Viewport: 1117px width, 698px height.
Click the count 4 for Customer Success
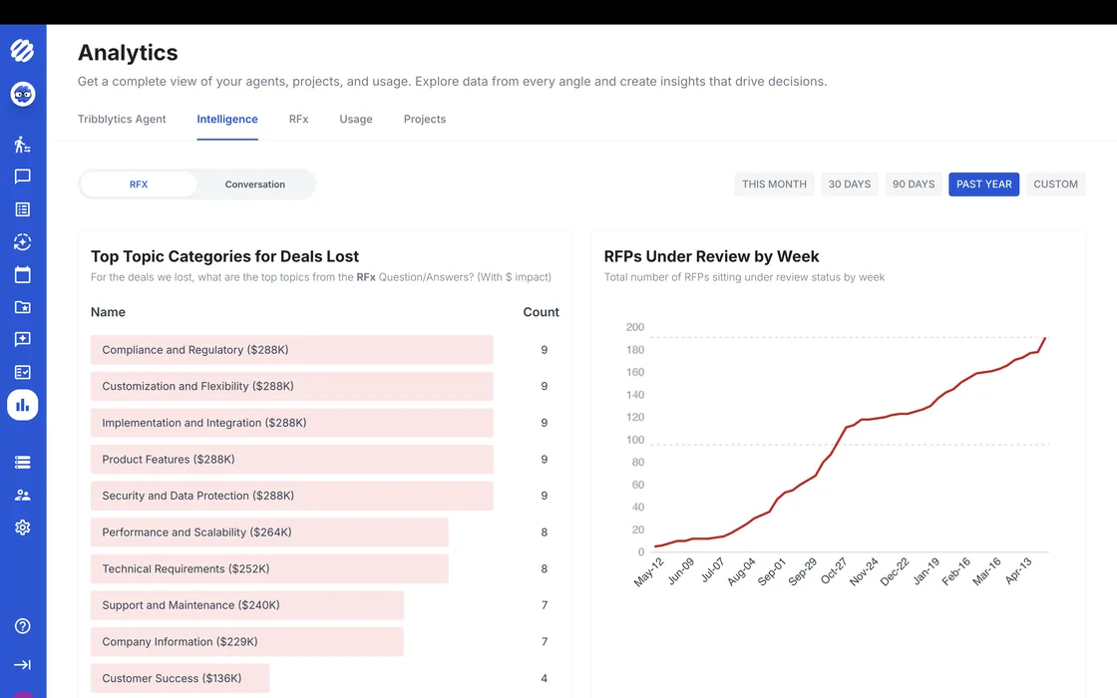545,678
